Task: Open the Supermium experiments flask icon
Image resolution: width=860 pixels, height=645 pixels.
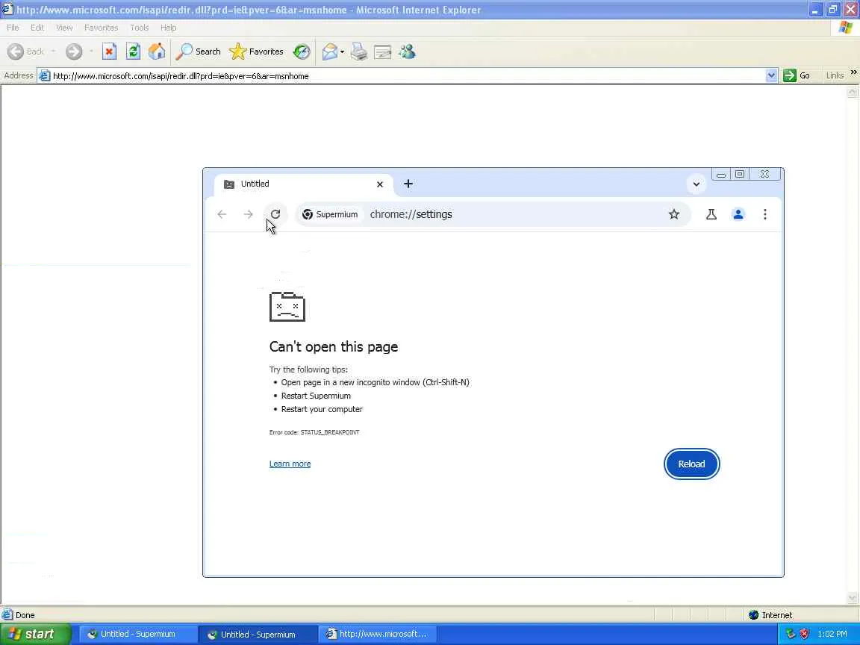Action: 711,214
